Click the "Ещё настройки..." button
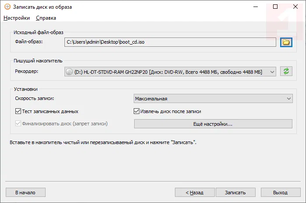Viewport: 306px width, 203px height. 213,124
